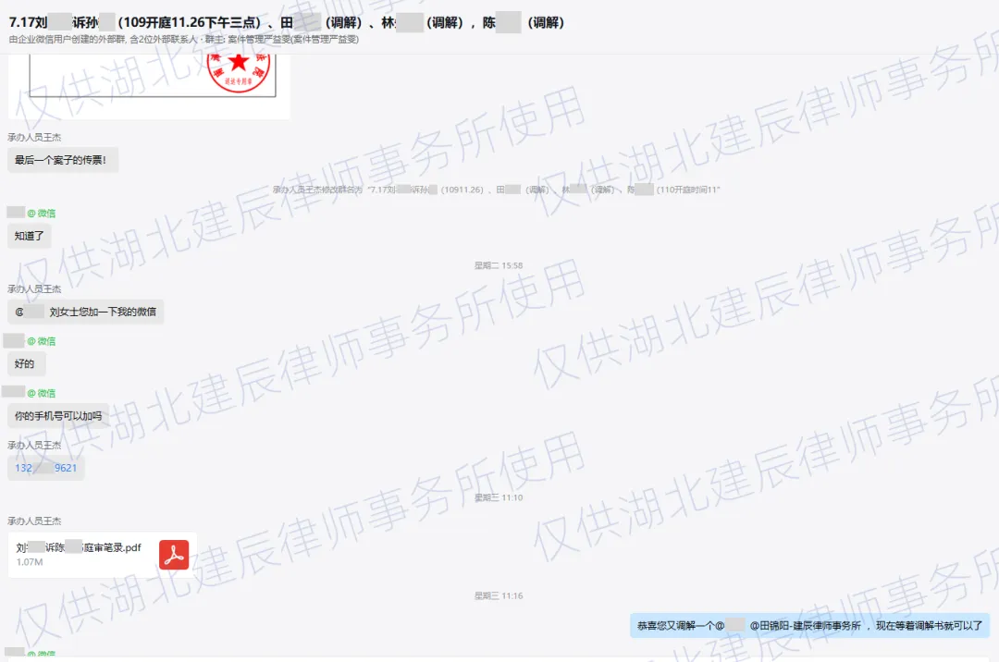Click sender 承办人员王杰 above the PDF file
The width and height of the screenshot is (999, 662).
(34, 521)
